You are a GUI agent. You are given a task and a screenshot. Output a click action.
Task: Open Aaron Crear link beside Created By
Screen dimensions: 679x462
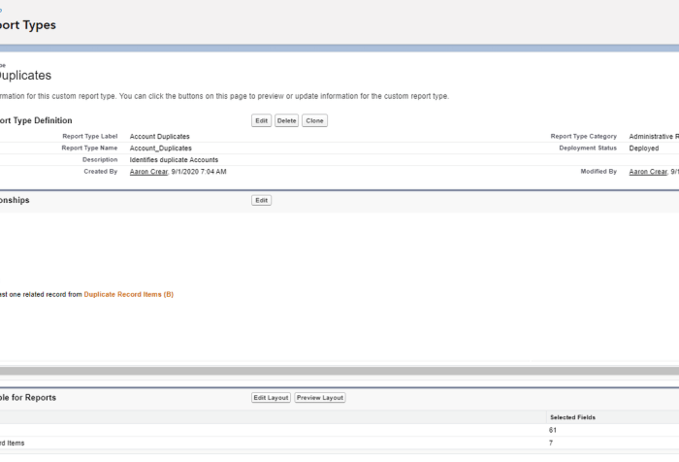pyautogui.click(x=151, y=171)
